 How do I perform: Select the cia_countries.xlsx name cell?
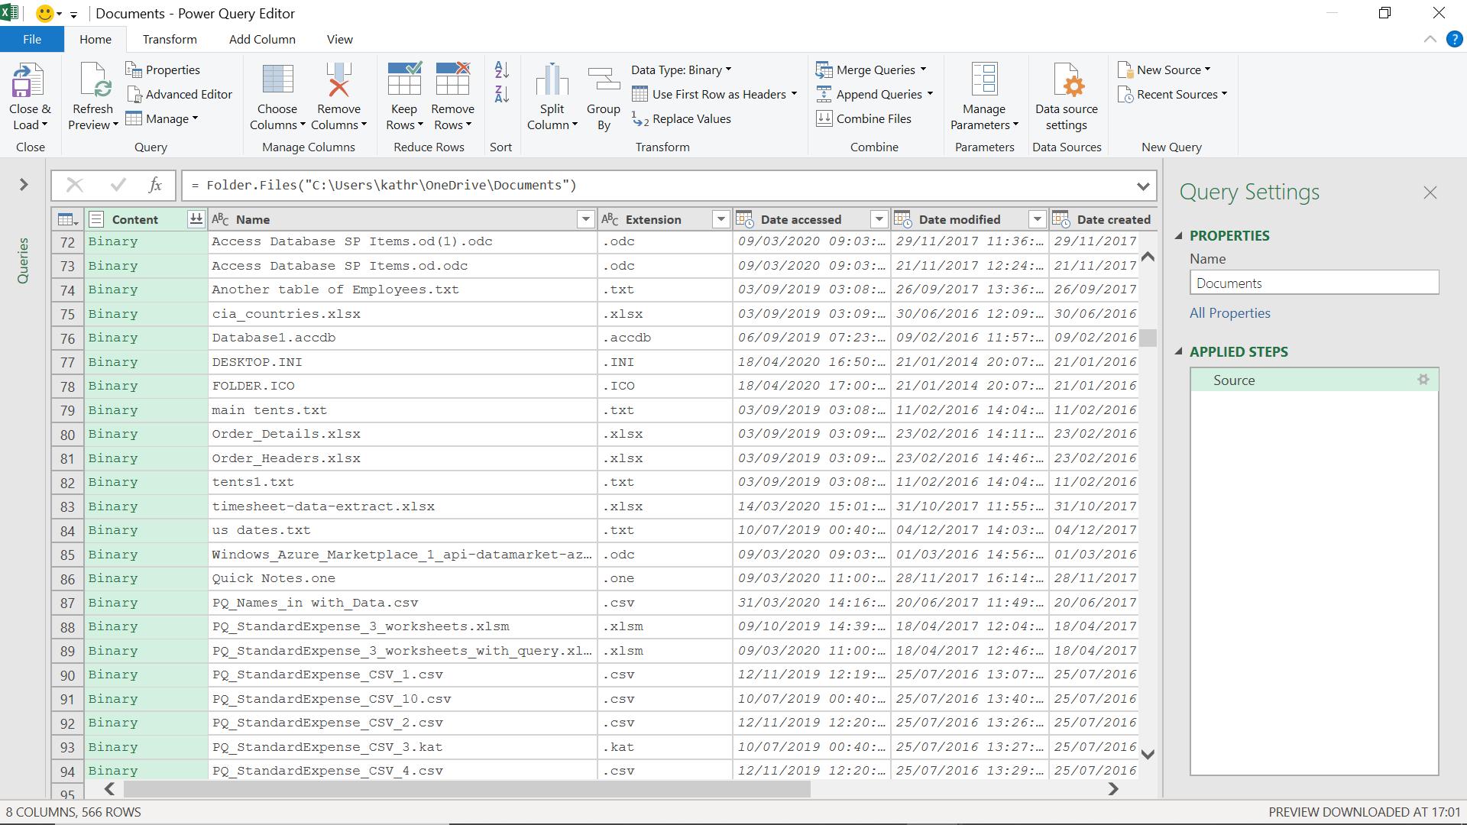point(402,314)
